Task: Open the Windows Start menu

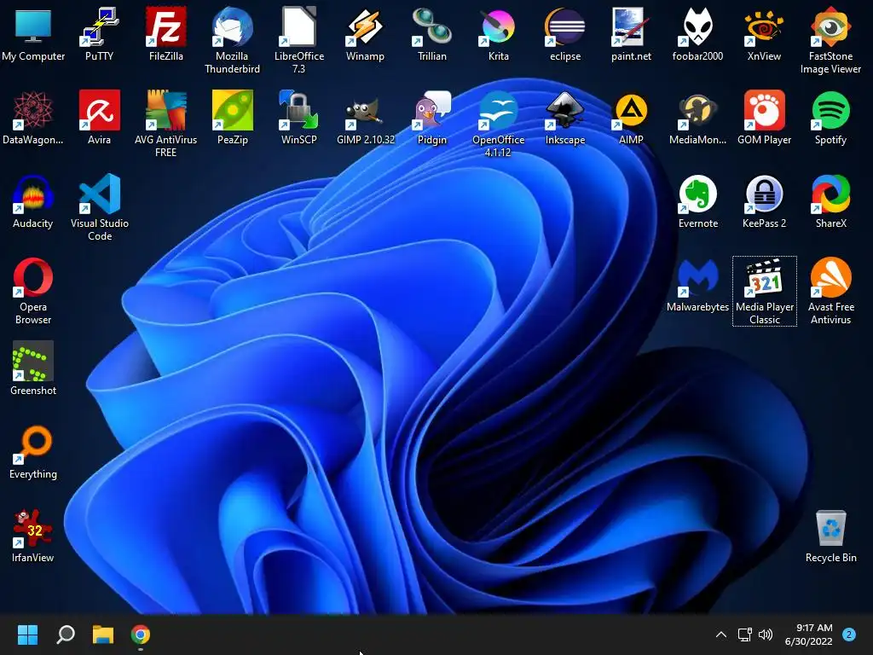Action: pos(28,635)
